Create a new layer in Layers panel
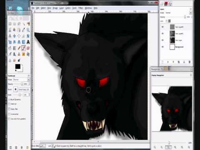Image resolution: width=200 pixels, height=150 pixels. pos(162,62)
